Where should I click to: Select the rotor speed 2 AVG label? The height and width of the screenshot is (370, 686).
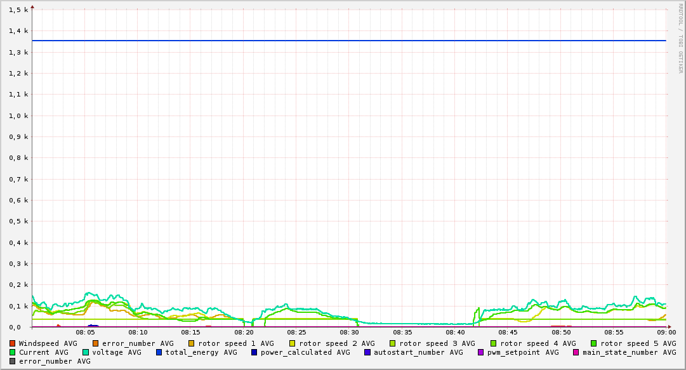[337, 344]
